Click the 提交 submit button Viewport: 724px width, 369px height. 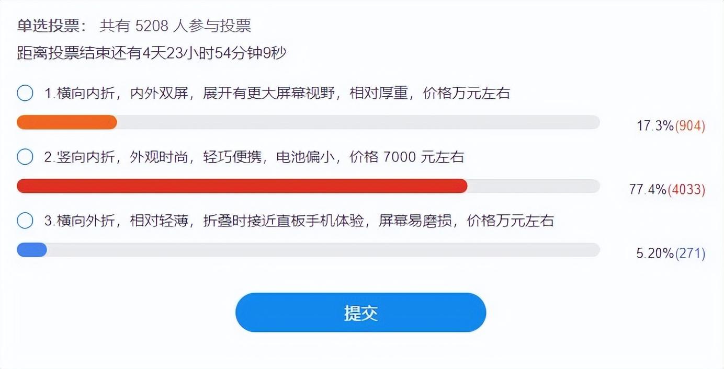[360, 313]
